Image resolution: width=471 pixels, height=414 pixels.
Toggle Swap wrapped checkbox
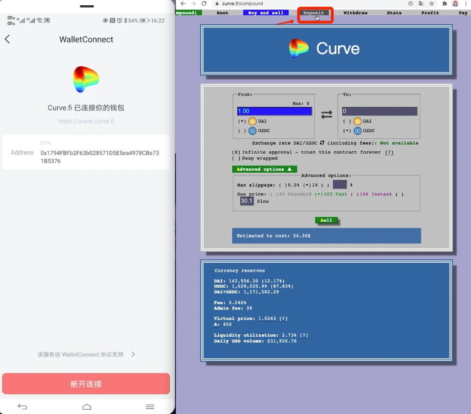(x=236, y=158)
